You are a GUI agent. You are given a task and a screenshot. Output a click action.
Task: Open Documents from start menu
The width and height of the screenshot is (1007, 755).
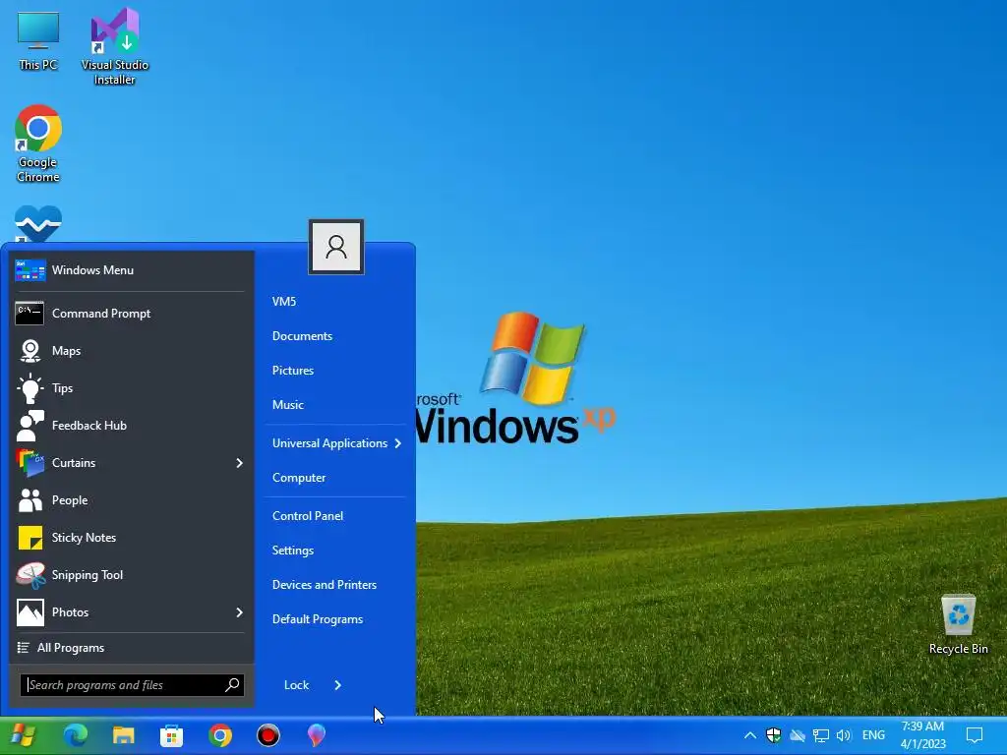(302, 336)
